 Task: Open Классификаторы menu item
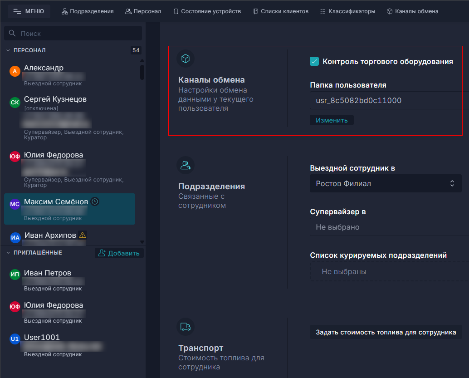tap(347, 11)
